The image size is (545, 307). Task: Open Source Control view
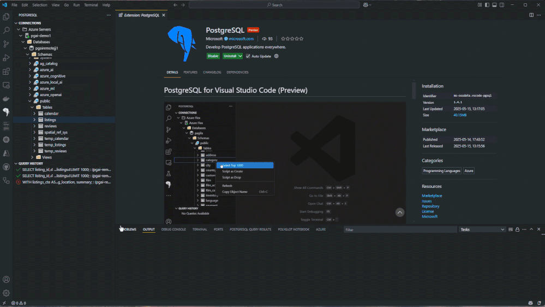pos(6,44)
